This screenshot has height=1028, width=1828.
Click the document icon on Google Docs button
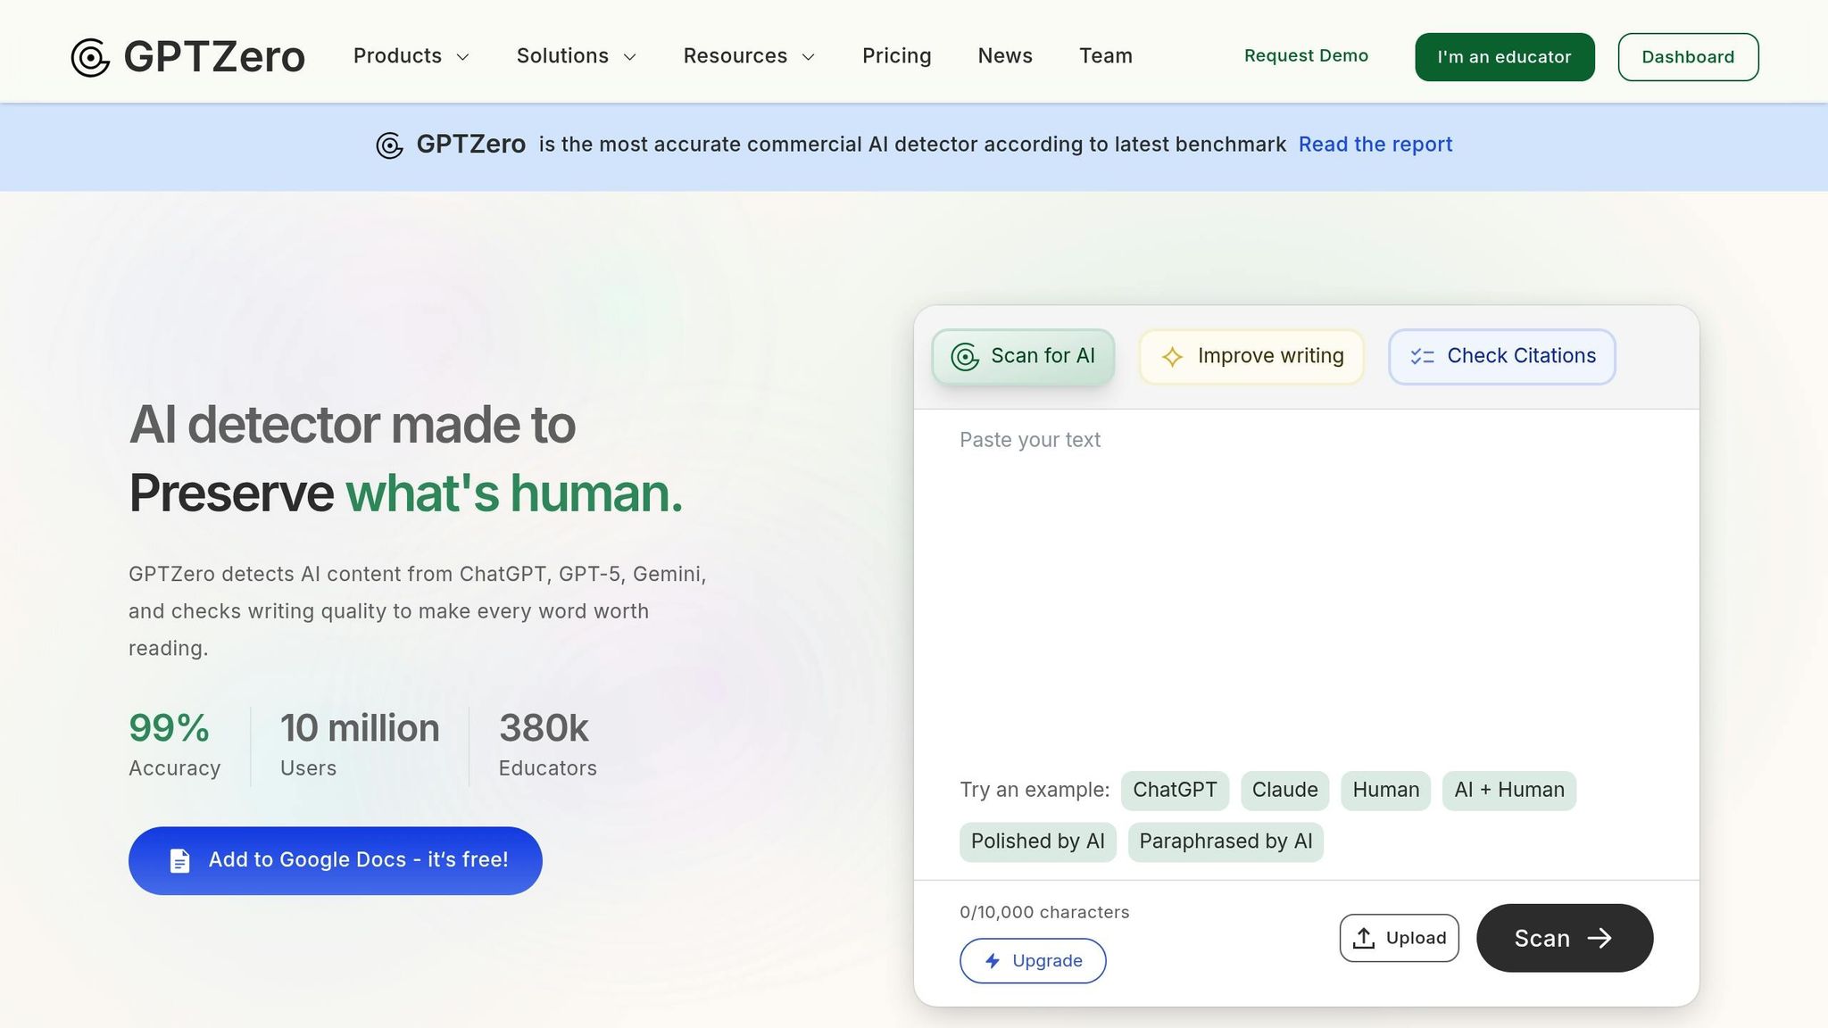[179, 860]
